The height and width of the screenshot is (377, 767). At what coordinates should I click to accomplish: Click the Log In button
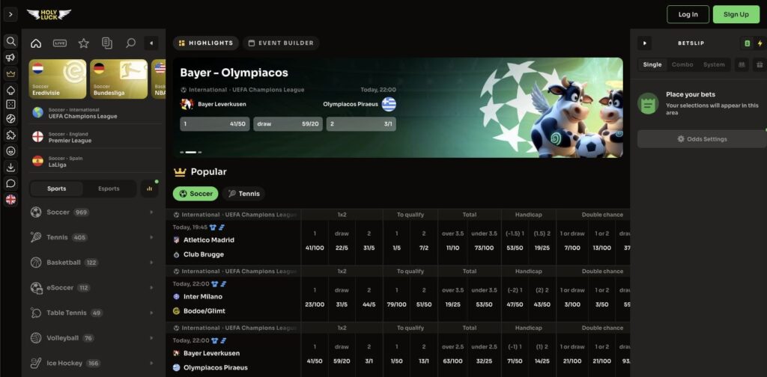[688, 14]
